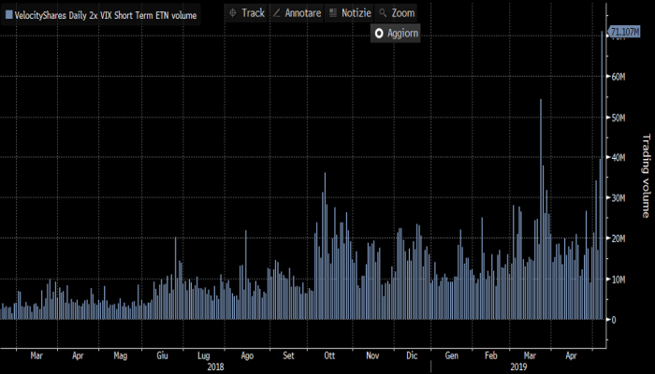Viewport: 655px width, 374px height.
Task: Click the 2019 year label
Action: tap(518, 367)
